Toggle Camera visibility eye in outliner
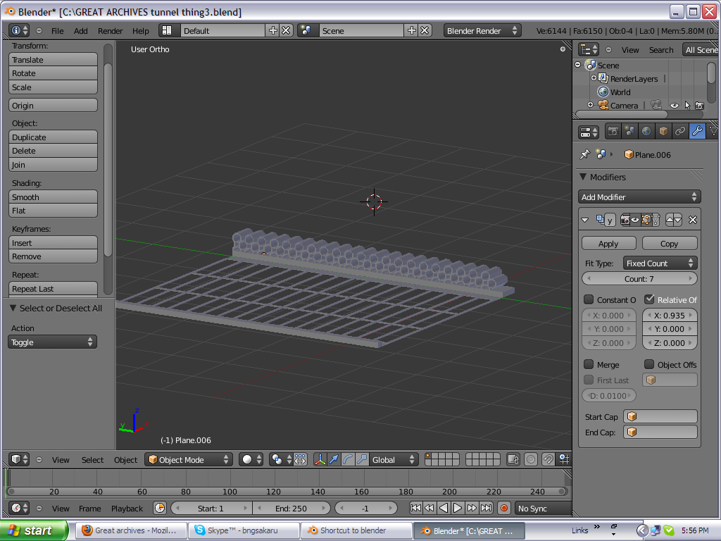This screenshot has height=541, width=721. [675, 106]
